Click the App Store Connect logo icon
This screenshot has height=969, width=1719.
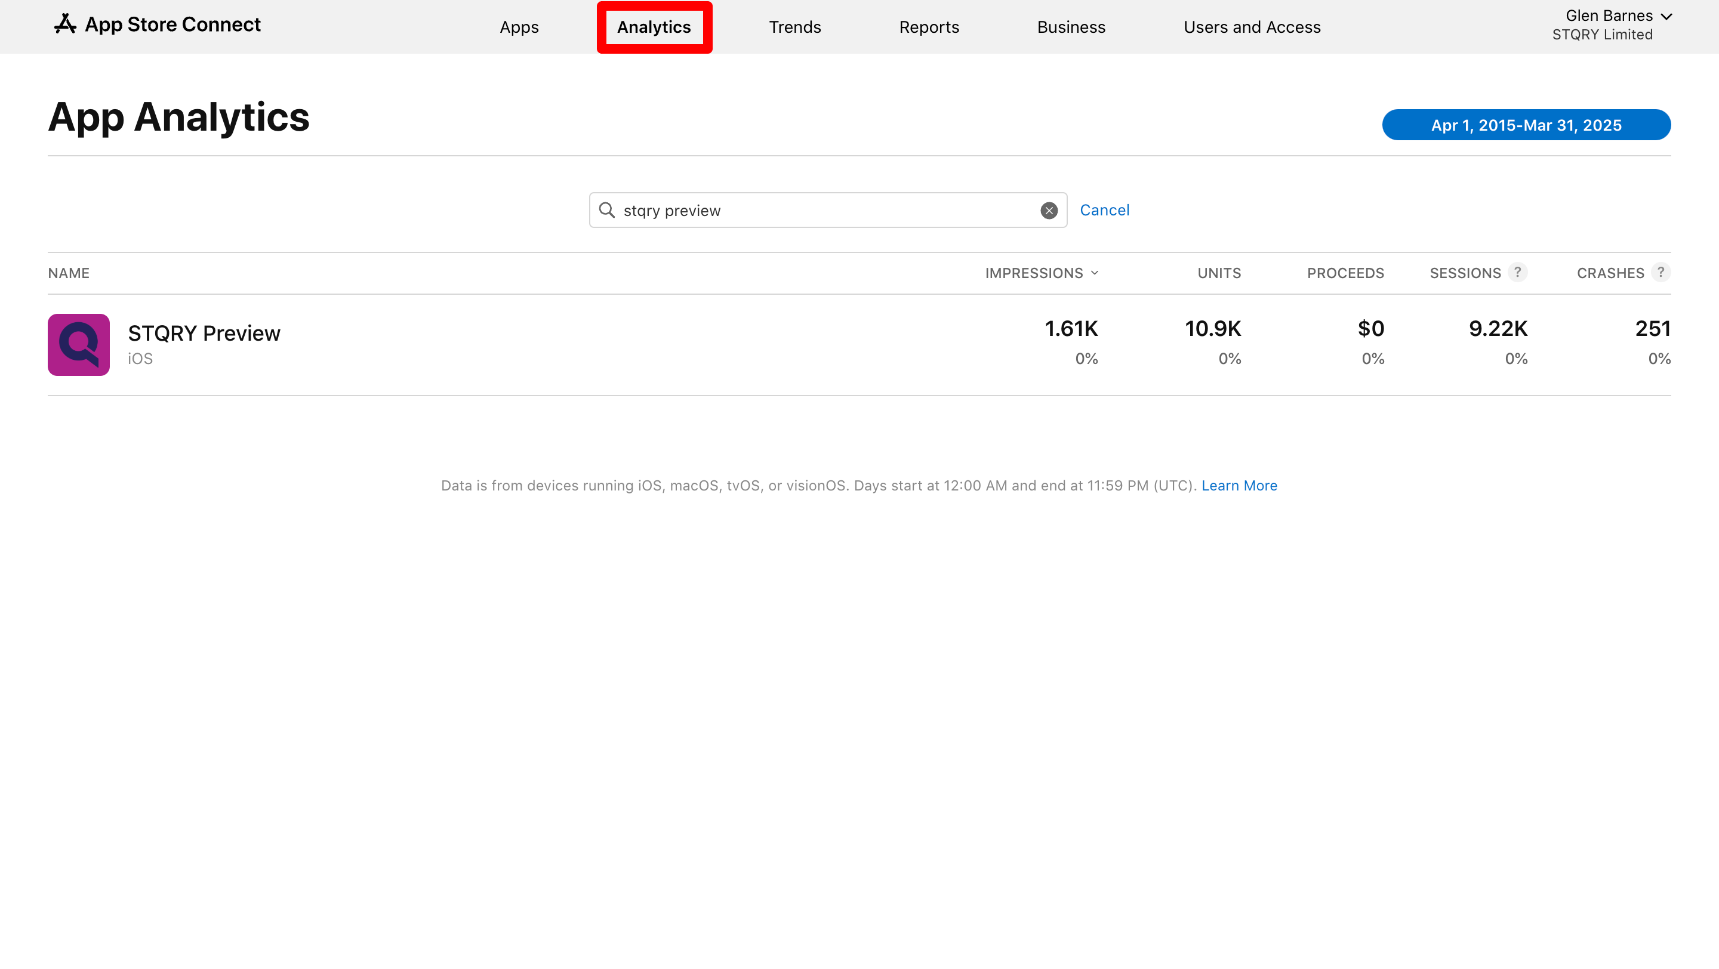point(64,24)
